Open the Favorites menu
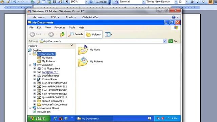Screen dimensions: 217x122 (60, 27)
